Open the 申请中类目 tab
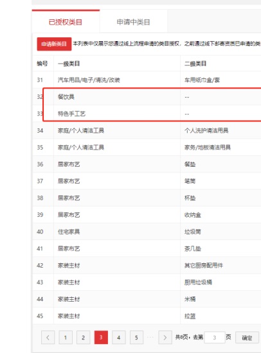Viewport: 261px width, 353px height. click(x=133, y=22)
